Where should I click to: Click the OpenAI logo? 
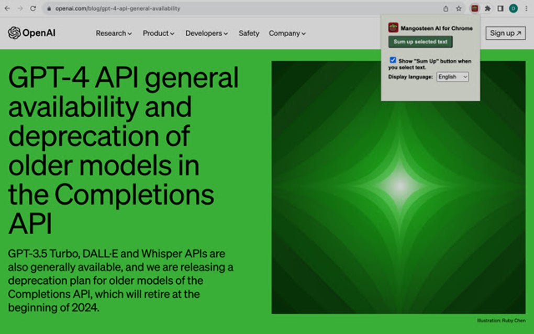[31, 33]
